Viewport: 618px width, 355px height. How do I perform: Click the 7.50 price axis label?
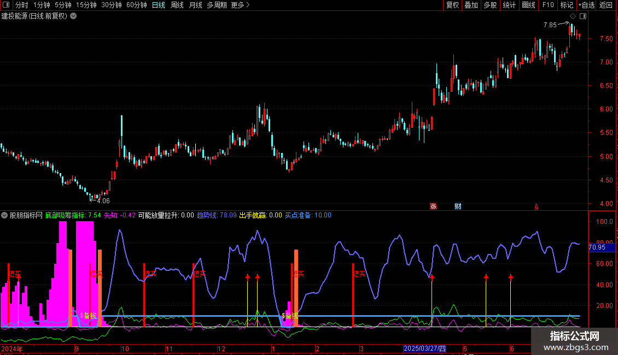(606, 39)
